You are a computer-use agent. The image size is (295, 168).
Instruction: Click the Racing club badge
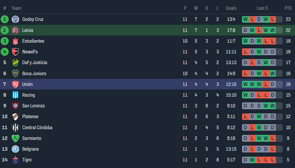pos(16,95)
